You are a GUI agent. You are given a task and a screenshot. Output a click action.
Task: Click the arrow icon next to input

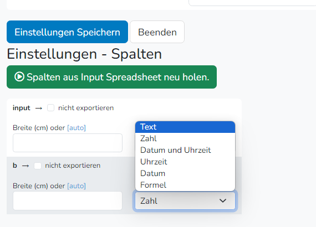point(39,109)
